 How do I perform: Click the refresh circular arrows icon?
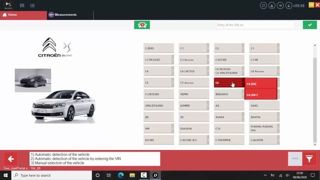tap(263, 5)
